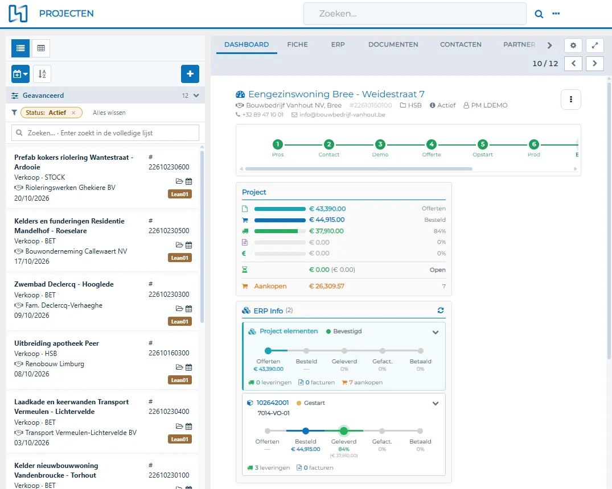Go to next project record
Screen dimensions: 612x489
point(595,63)
